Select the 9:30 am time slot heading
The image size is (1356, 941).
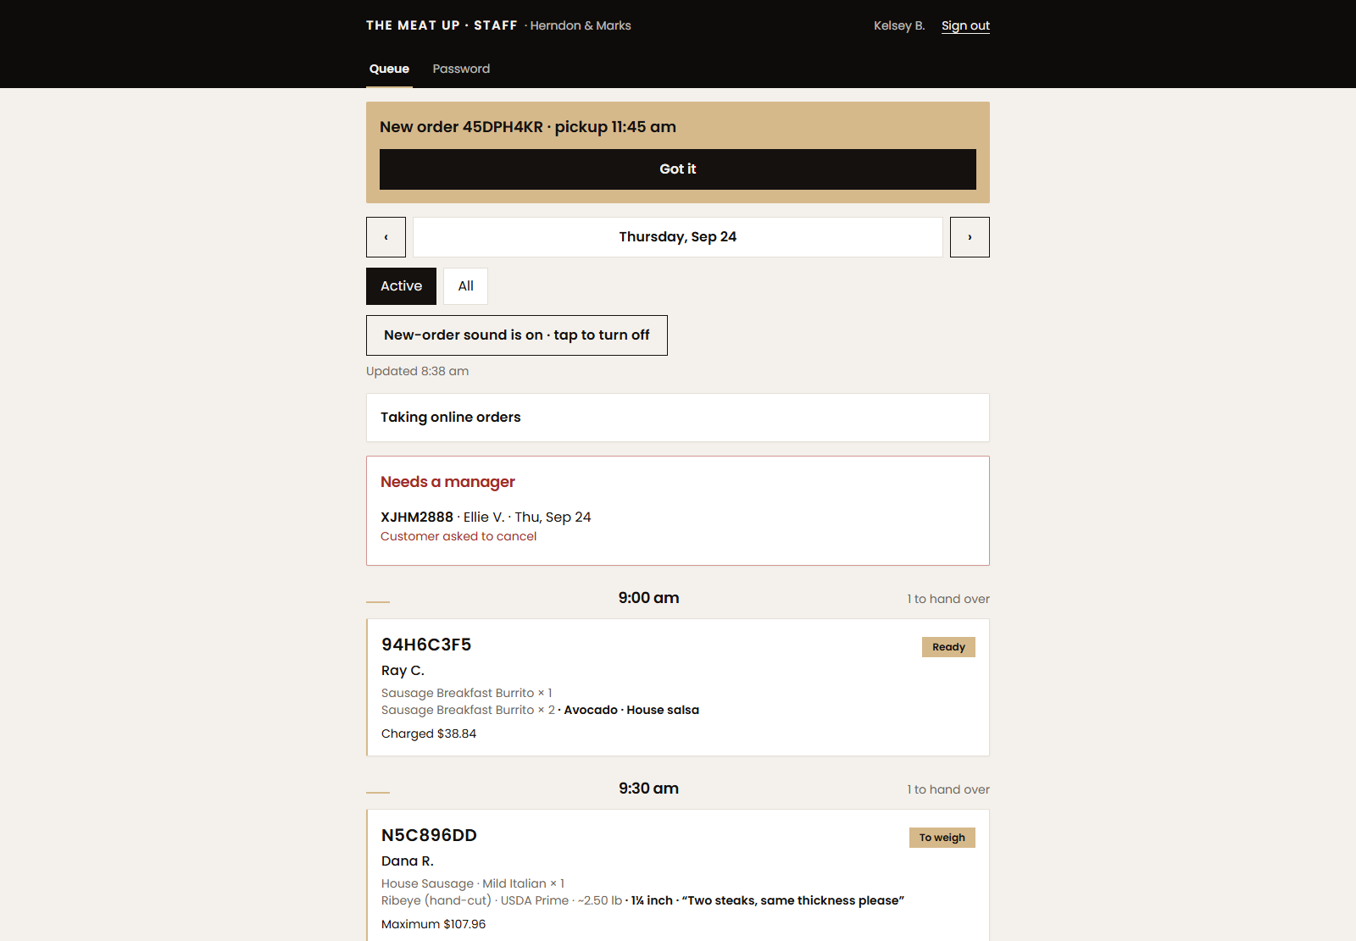click(648, 789)
